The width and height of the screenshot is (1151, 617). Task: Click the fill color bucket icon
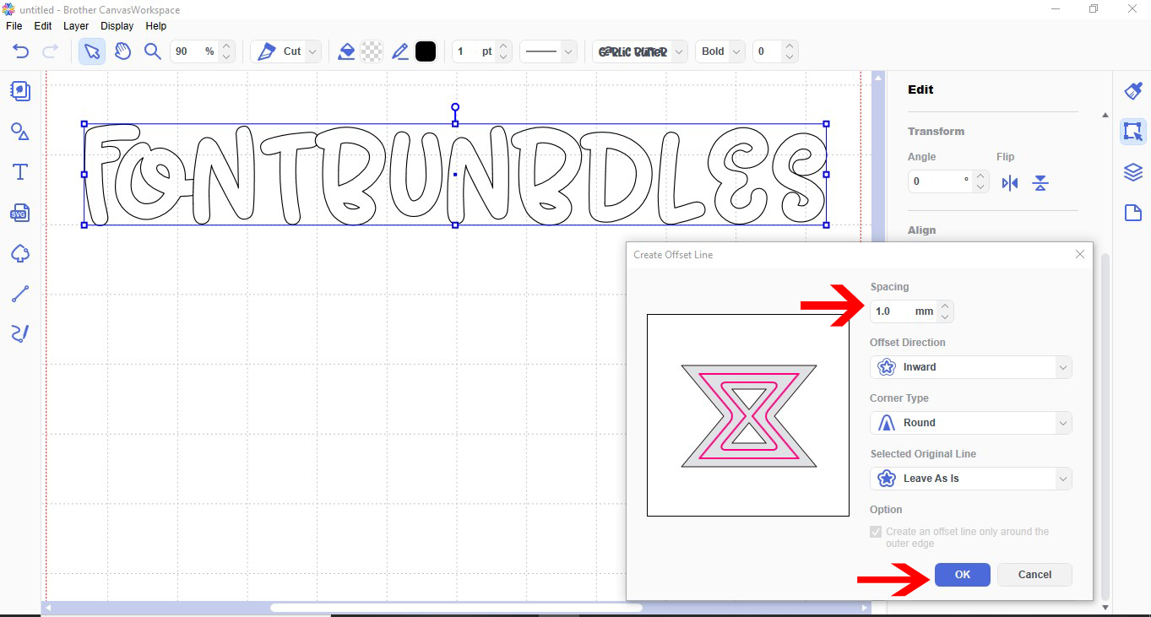coord(346,51)
